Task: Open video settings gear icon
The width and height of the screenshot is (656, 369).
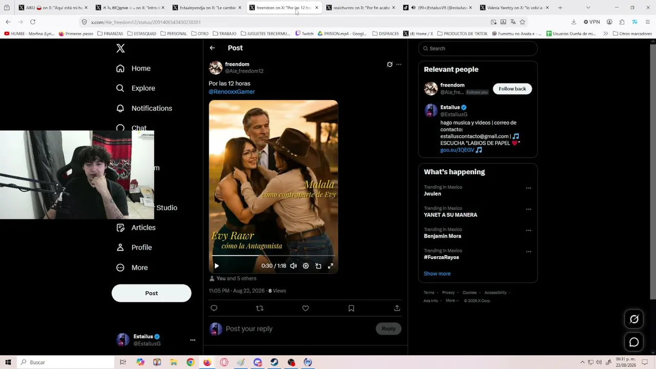Action: click(305, 266)
